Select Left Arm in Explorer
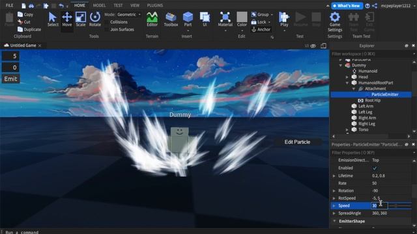This screenshot has width=417, height=234. coord(366,106)
